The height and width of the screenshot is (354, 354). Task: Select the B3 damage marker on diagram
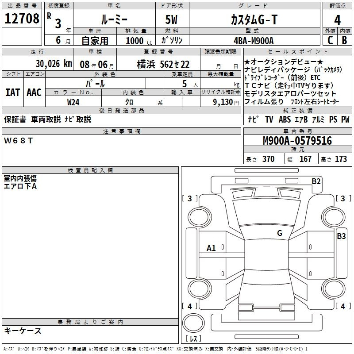(341, 236)
